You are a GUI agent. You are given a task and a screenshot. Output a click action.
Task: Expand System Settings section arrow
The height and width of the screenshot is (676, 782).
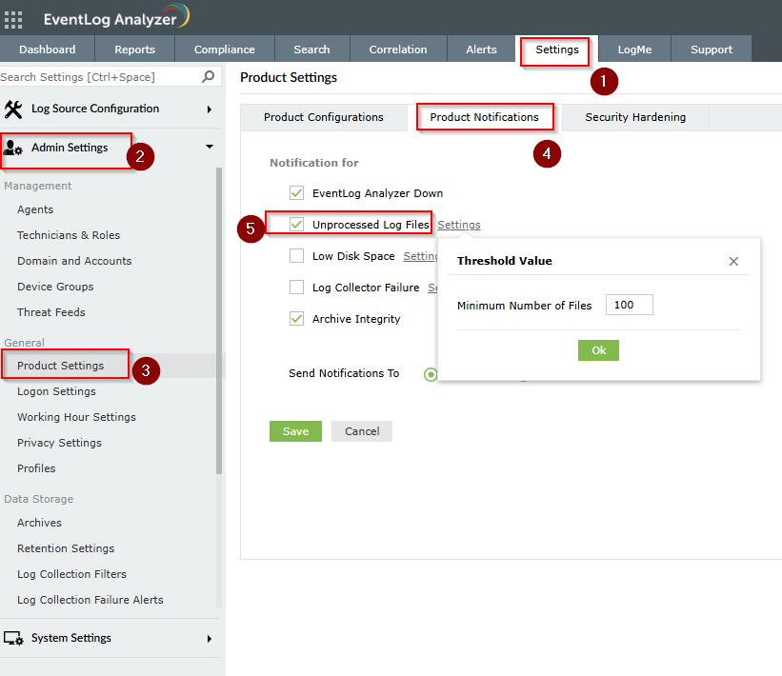pyautogui.click(x=210, y=639)
